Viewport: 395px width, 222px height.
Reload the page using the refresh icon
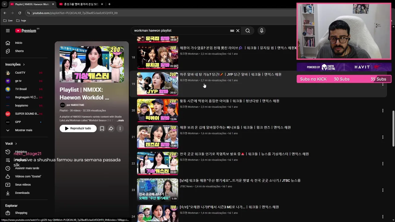point(20,13)
